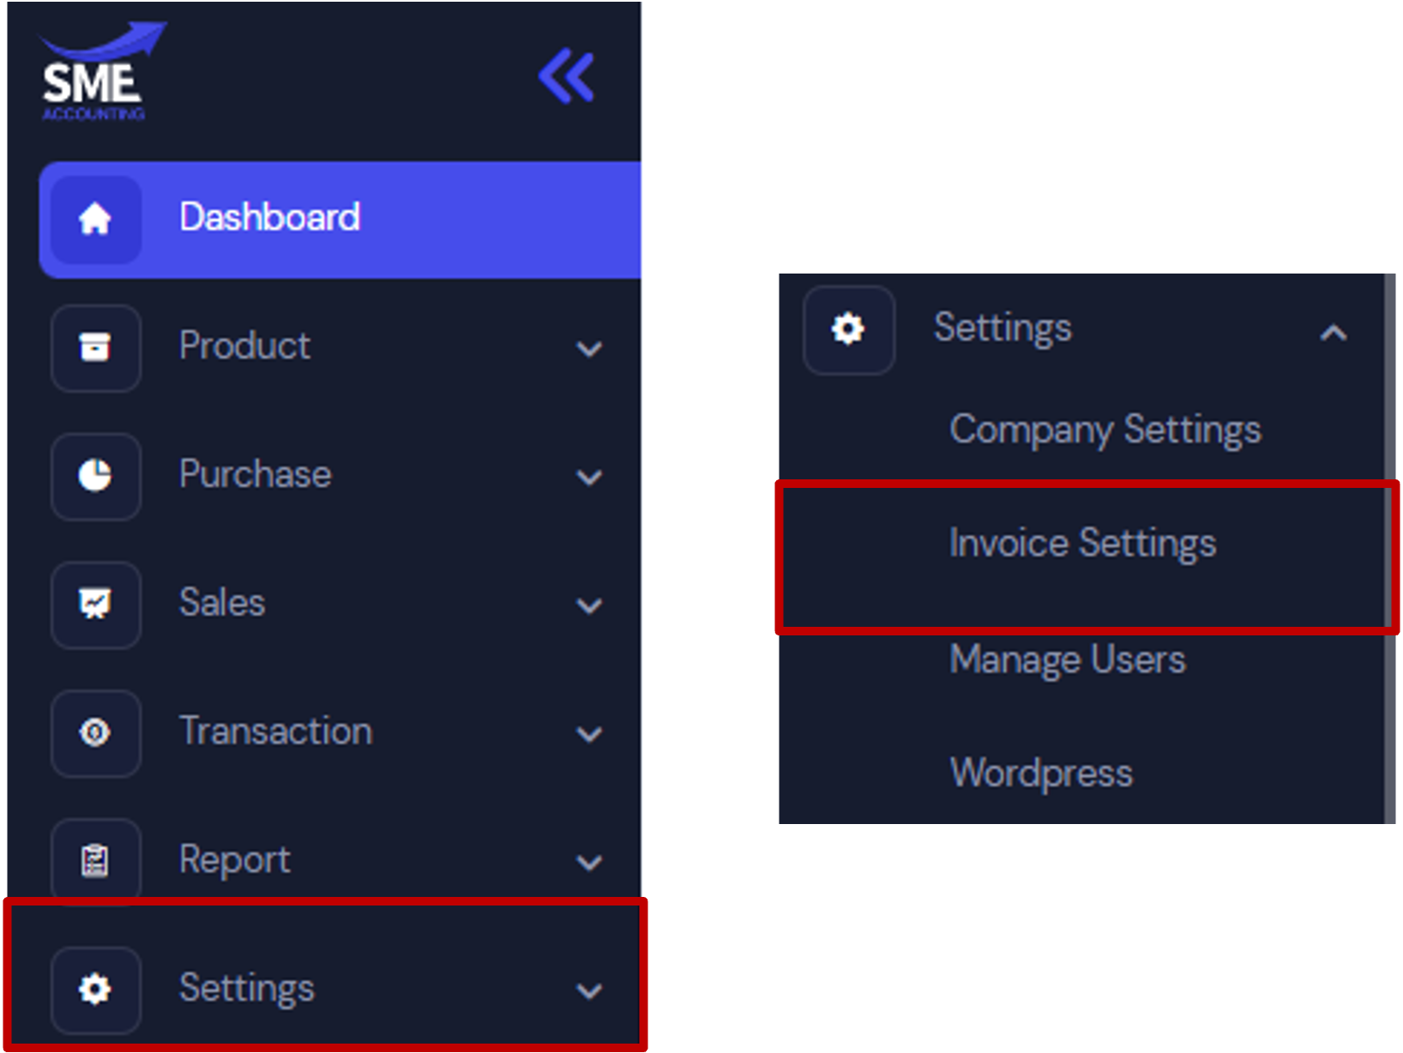Click the Sales chart icon
Viewport: 1403px width, 1053px height.
point(95,605)
